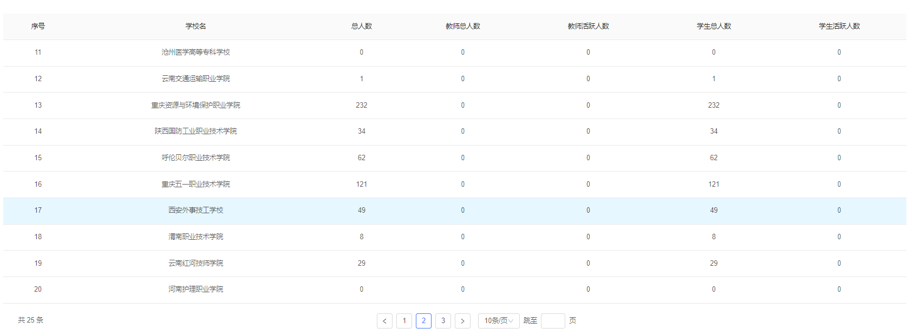The height and width of the screenshot is (335, 908).
Task: Click the 教师活跃人数 column header
Action: tap(588, 26)
